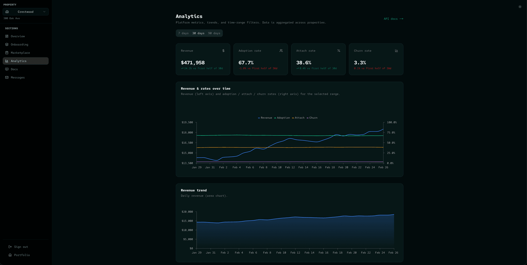Open the API docs link
527x265 pixels.
(393, 19)
